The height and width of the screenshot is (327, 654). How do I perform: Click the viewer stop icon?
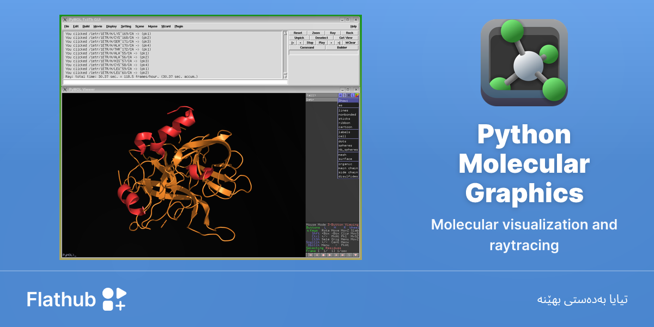323,255
